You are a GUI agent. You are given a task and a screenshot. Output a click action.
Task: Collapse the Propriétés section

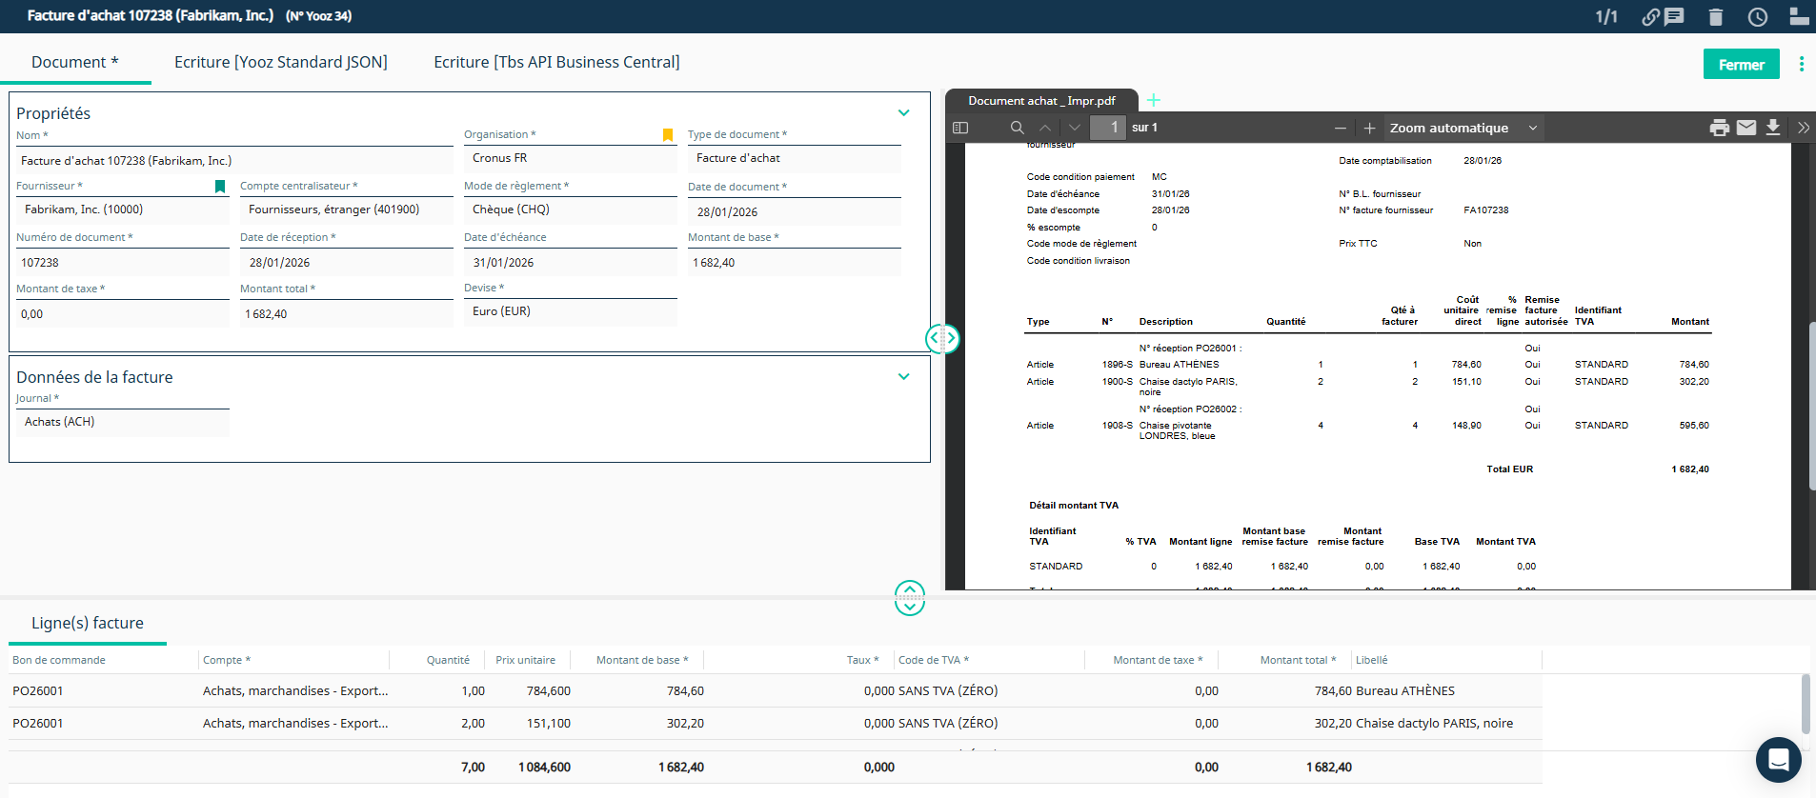(903, 113)
